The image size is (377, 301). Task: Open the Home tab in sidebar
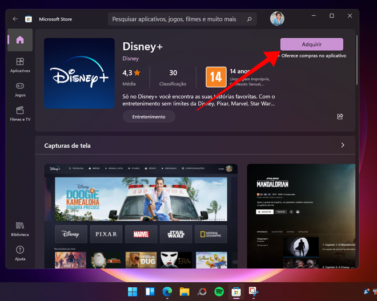click(20, 40)
